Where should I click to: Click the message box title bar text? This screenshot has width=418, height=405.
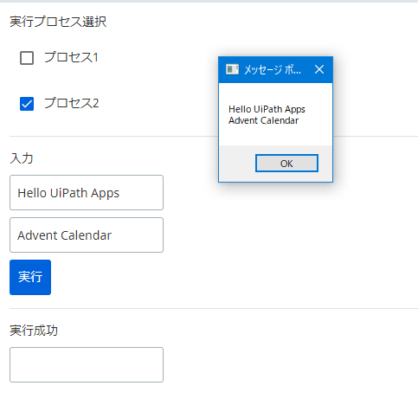pyautogui.click(x=273, y=69)
